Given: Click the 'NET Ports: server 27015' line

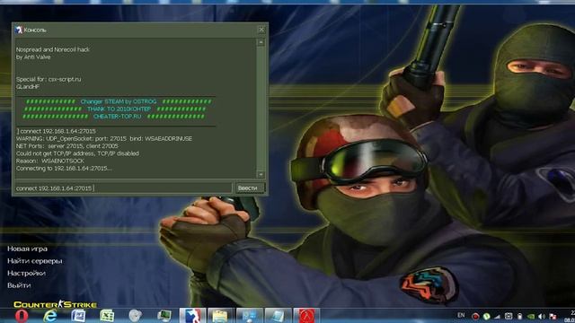Looking at the screenshot, I should click(67, 146).
